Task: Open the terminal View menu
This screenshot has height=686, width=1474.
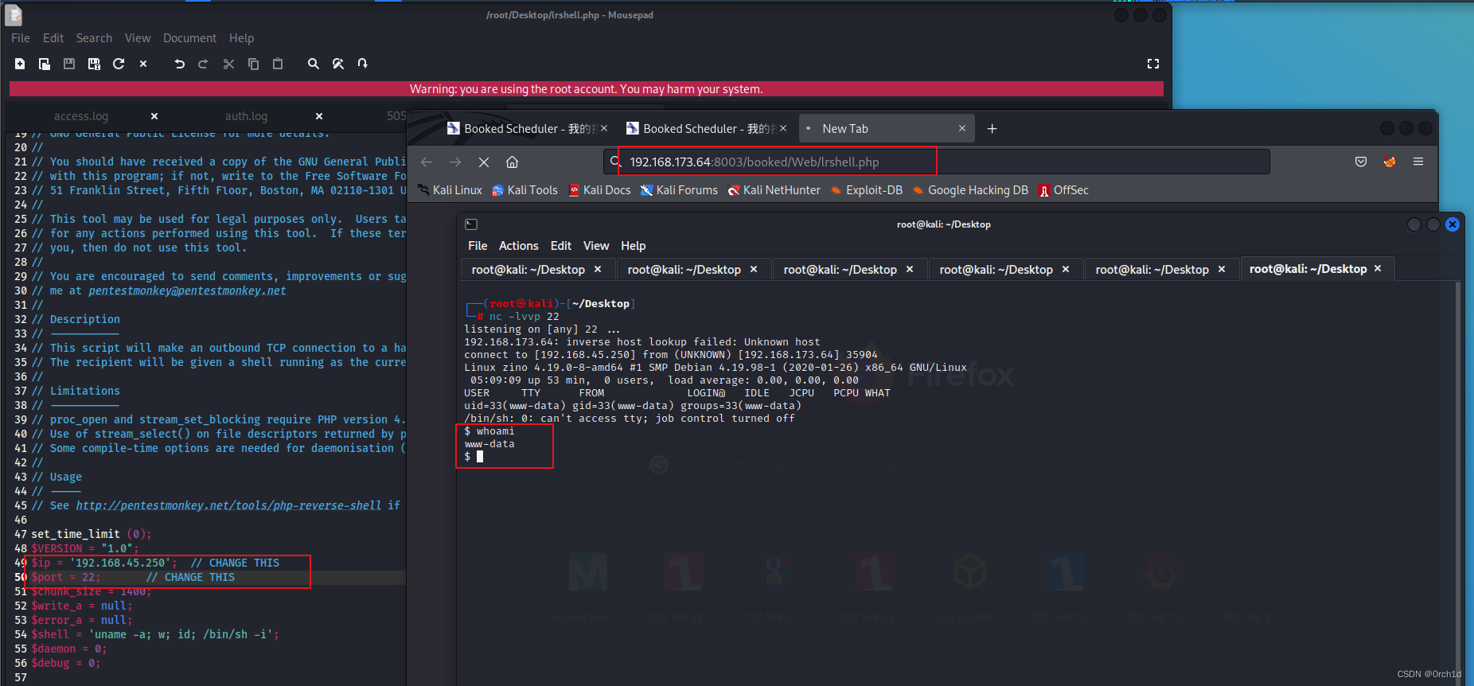Action: 596,246
